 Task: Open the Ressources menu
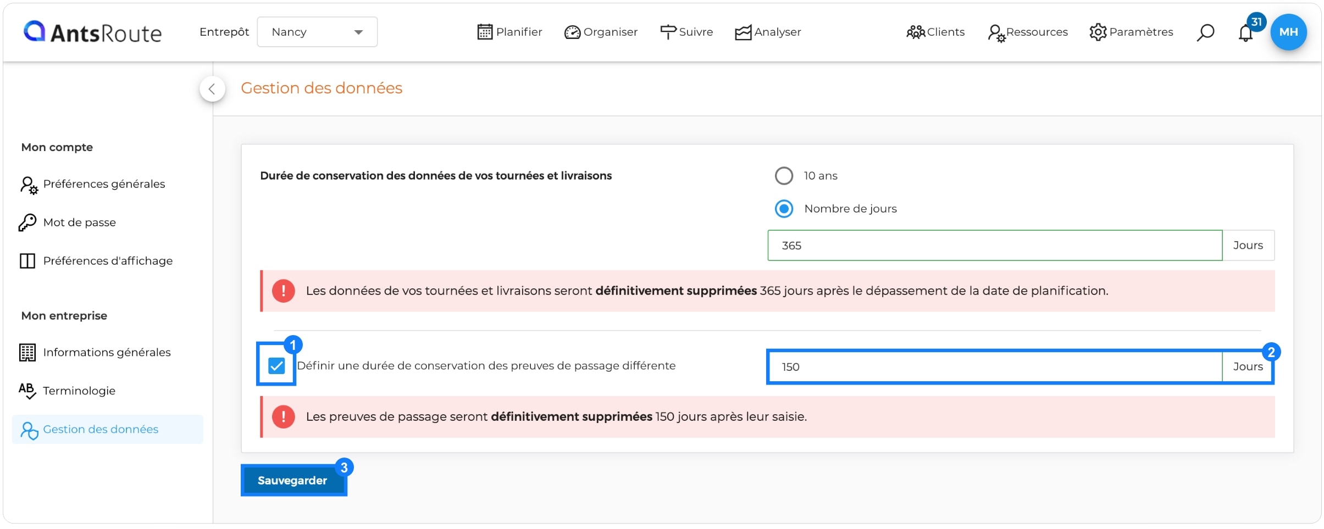(1037, 32)
